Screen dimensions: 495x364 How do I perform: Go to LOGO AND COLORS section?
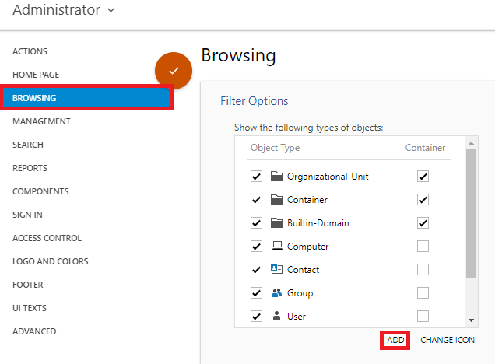click(x=50, y=261)
